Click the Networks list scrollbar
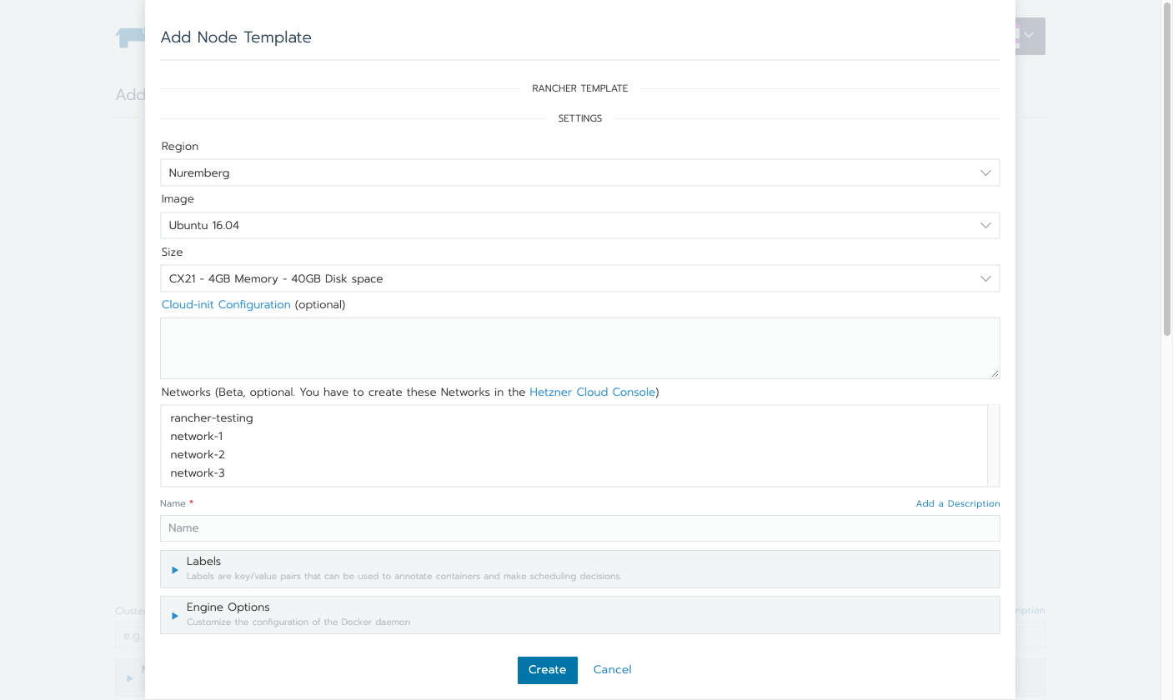1173x700 pixels. 993,446
